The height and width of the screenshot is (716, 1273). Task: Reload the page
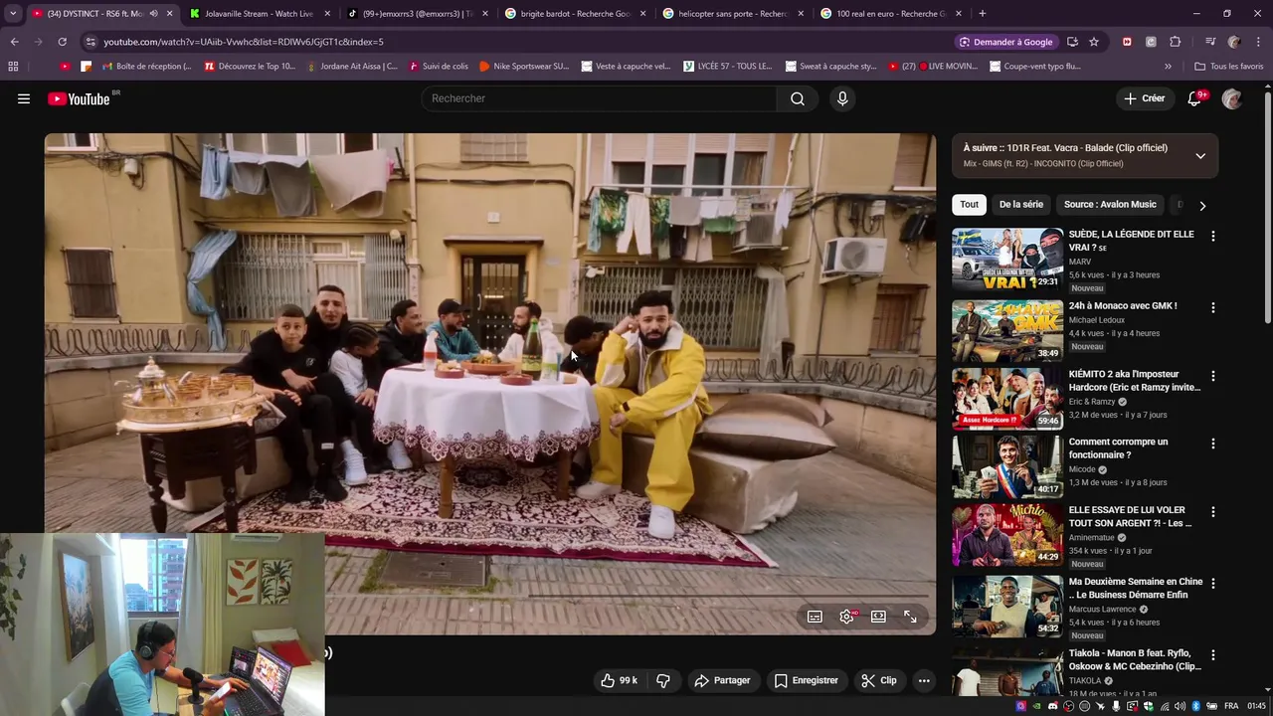click(x=62, y=42)
